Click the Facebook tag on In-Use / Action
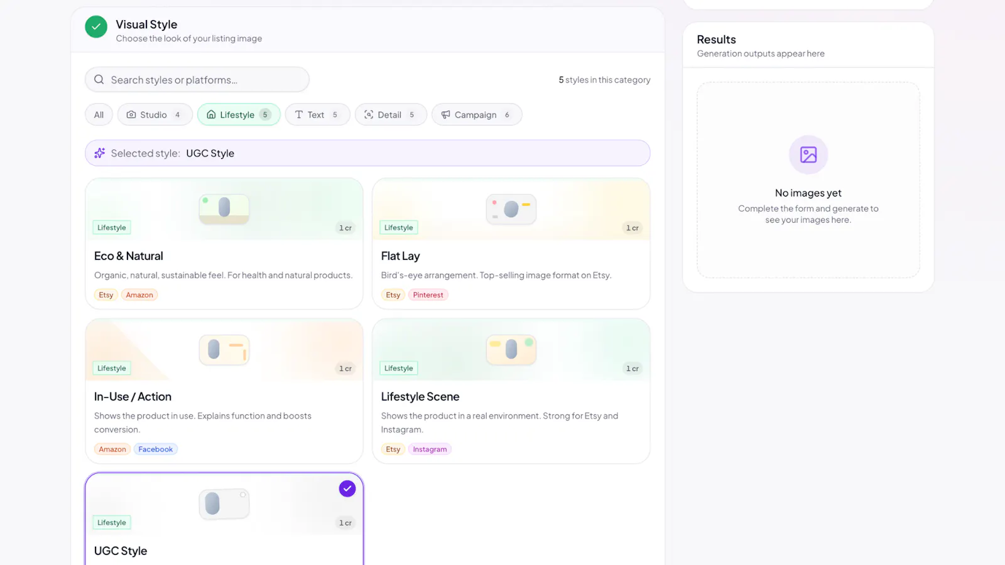The height and width of the screenshot is (565, 1005). (x=156, y=449)
